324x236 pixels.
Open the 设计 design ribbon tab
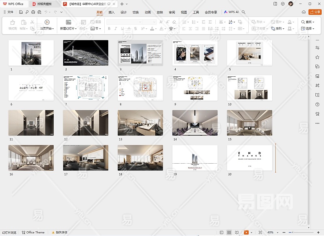click(x=124, y=12)
